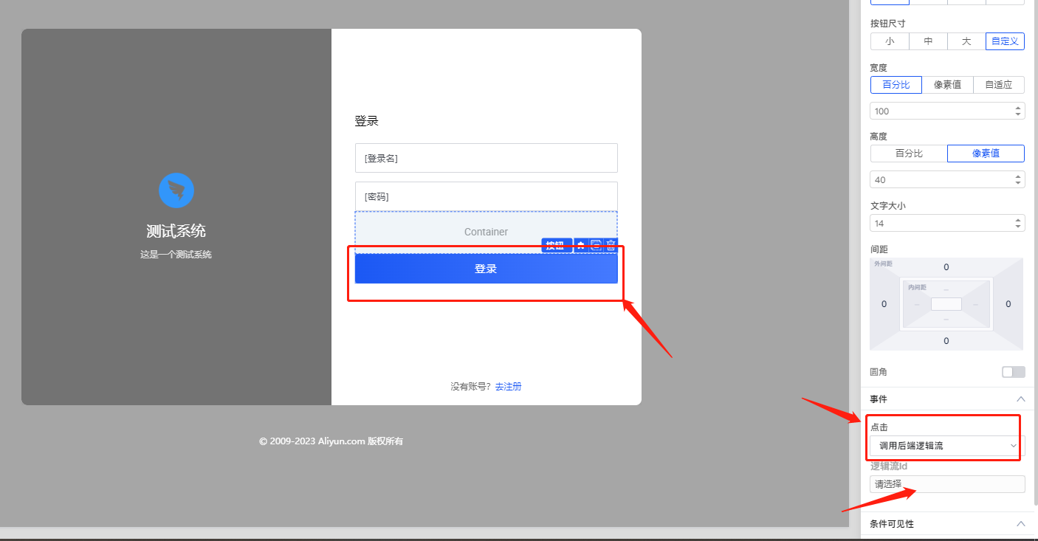
Task: Select parent via up-arrow icon beside 按钮 tag
Action: pos(581,246)
